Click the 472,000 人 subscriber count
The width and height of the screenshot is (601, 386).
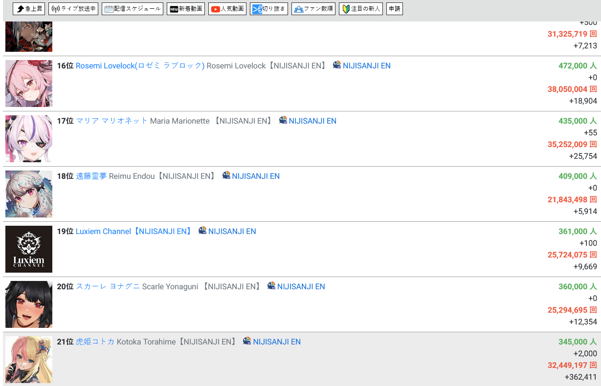coord(578,65)
